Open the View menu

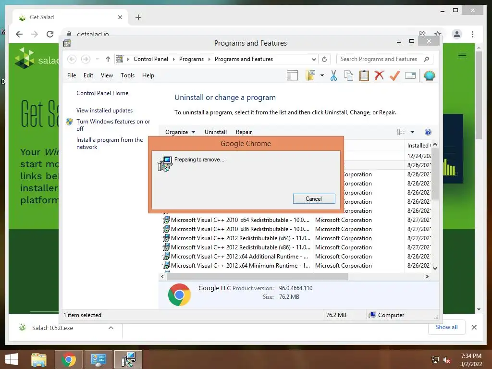107,75
